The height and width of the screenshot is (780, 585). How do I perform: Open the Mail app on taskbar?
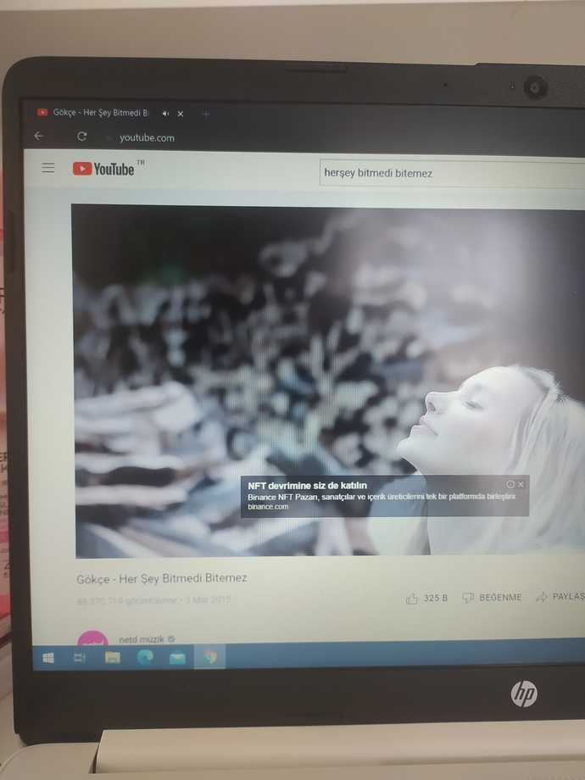[x=177, y=658]
